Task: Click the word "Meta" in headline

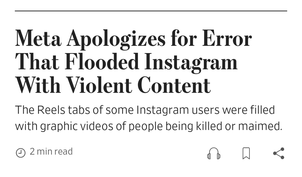Action: (38, 39)
